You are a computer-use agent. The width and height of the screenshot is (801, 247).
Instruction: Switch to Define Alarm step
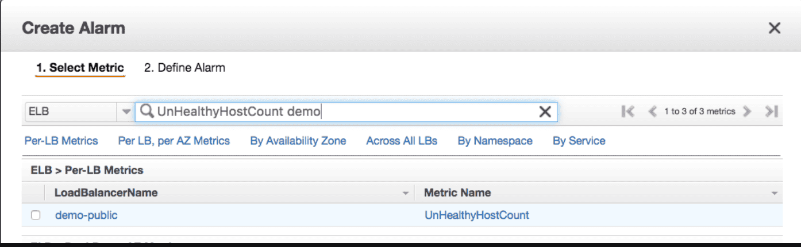[x=184, y=68]
